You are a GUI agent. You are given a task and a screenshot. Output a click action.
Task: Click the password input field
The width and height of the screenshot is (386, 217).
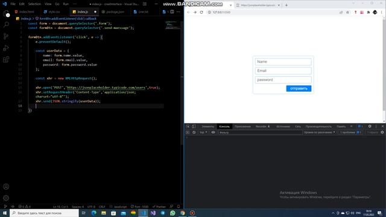click(283, 80)
